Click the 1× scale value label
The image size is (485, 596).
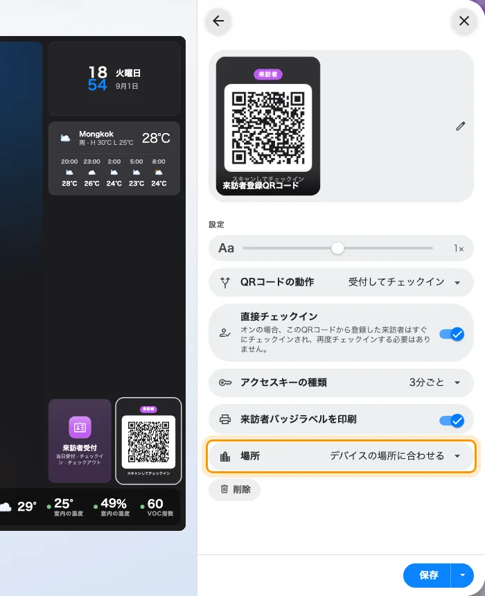click(459, 248)
